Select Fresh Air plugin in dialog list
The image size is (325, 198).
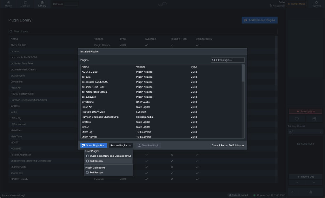point(161,107)
